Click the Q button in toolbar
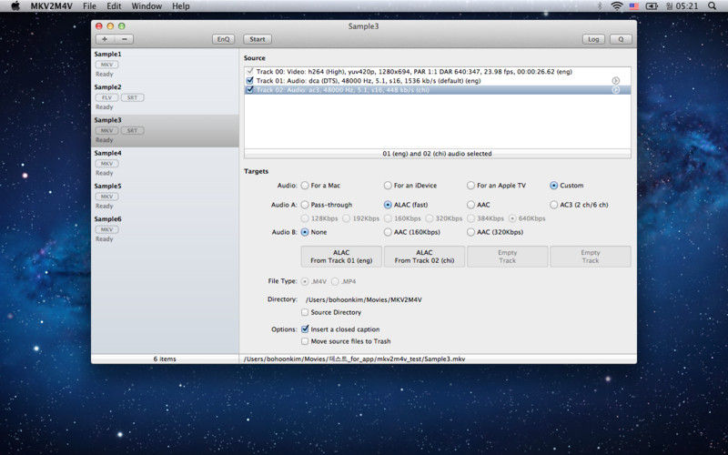This screenshot has height=455, width=728. [621, 39]
